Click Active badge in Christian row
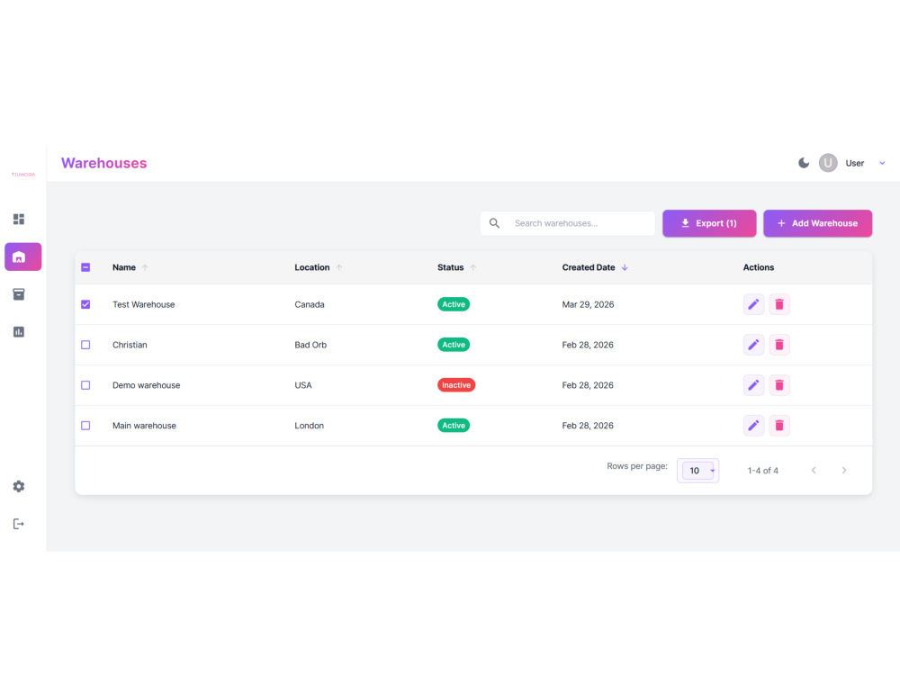Viewport: 900px width, 675px height. 454,345
